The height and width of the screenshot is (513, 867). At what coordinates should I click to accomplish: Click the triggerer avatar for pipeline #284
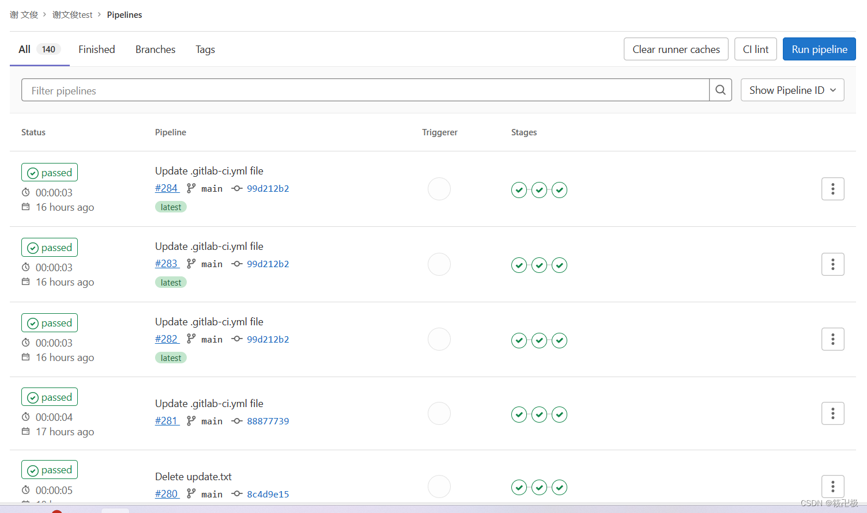[x=439, y=189]
